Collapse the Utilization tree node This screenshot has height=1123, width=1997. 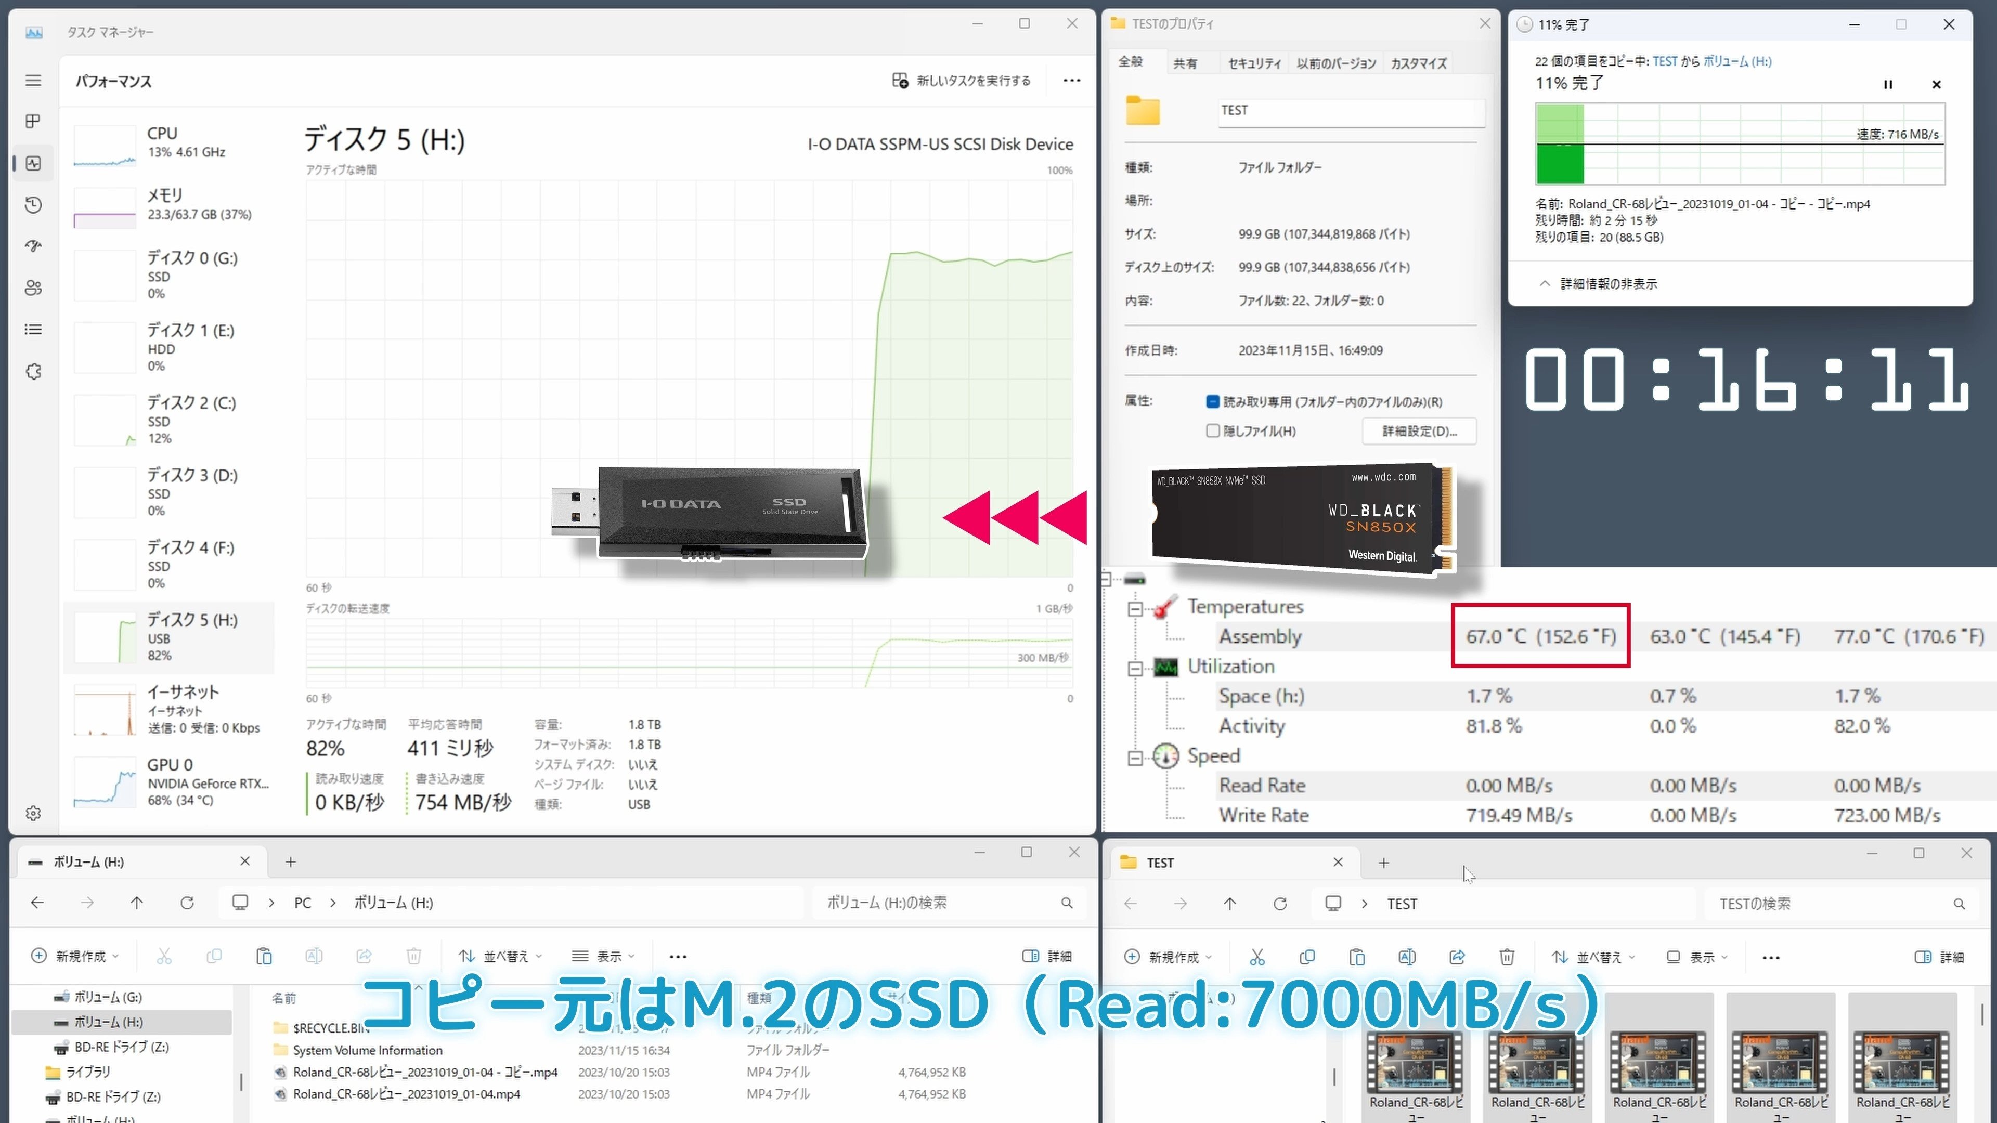coord(1135,668)
